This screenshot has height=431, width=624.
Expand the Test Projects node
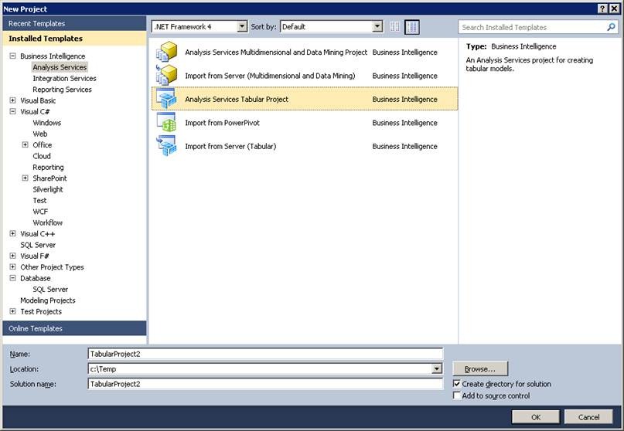[x=12, y=311]
